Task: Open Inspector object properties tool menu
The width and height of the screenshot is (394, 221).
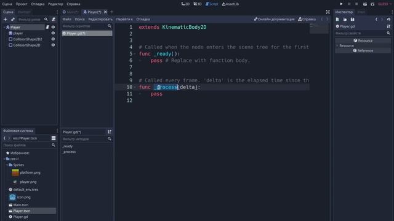Action: click(388, 26)
